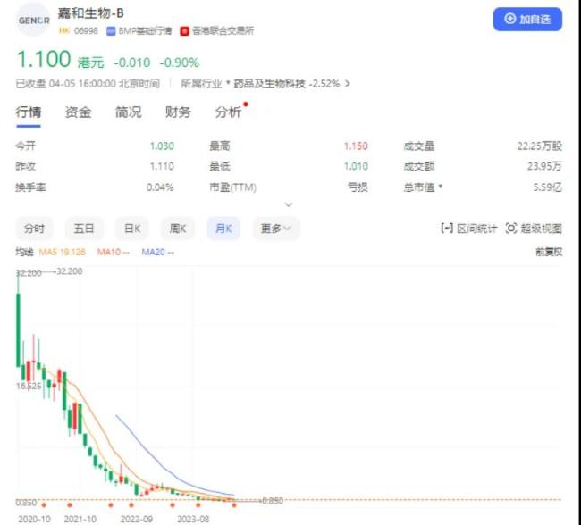This screenshot has width=581, height=525.
Task: Click the 换手率 0.04% value
Action: (160, 187)
